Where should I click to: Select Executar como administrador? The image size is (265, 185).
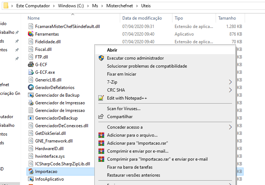tap(165, 58)
